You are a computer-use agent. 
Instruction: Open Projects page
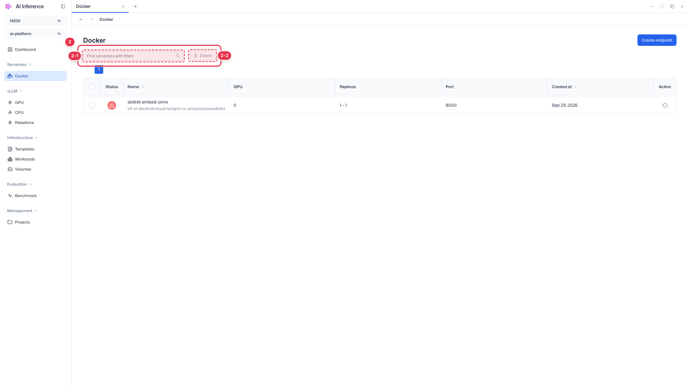tap(35, 222)
